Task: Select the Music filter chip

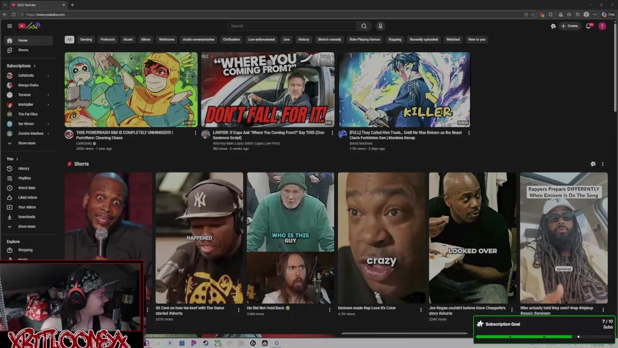Action: pos(128,40)
